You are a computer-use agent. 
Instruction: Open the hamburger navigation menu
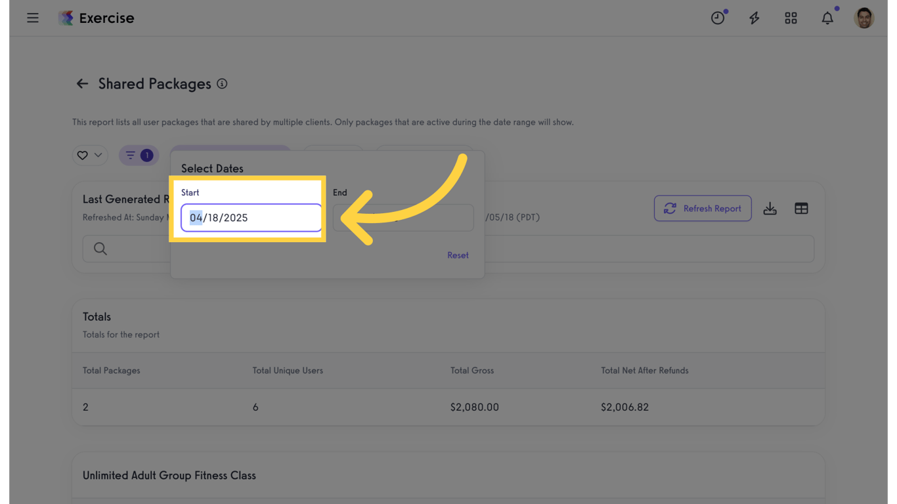tap(33, 18)
